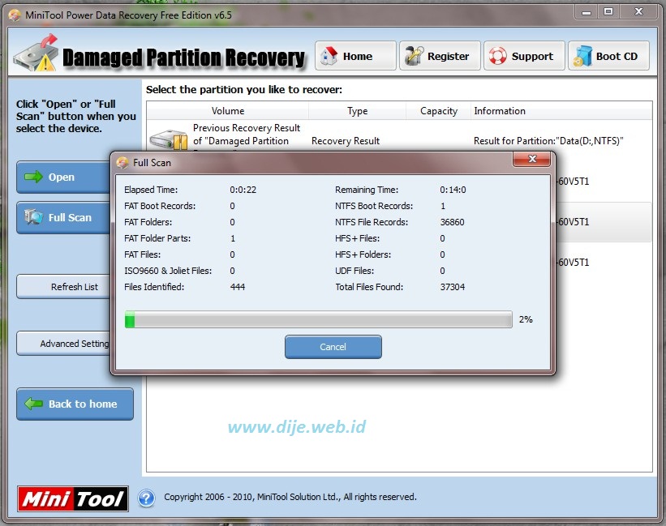Click the NTFS File Records value 36860
Image resolution: width=666 pixels, height=526 pixels.
pyautogui.click(x=452, y=222)
